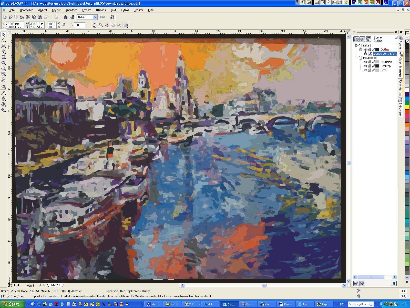Select the Polygon tool
The height and width of the screenshot is (308, 410).
4,68
